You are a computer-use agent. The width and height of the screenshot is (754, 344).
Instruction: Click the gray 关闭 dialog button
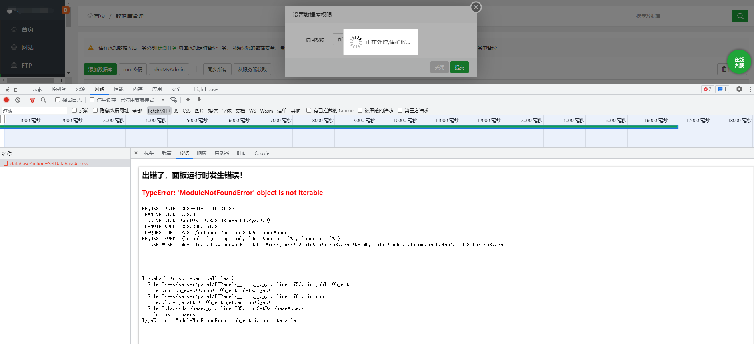440,67
